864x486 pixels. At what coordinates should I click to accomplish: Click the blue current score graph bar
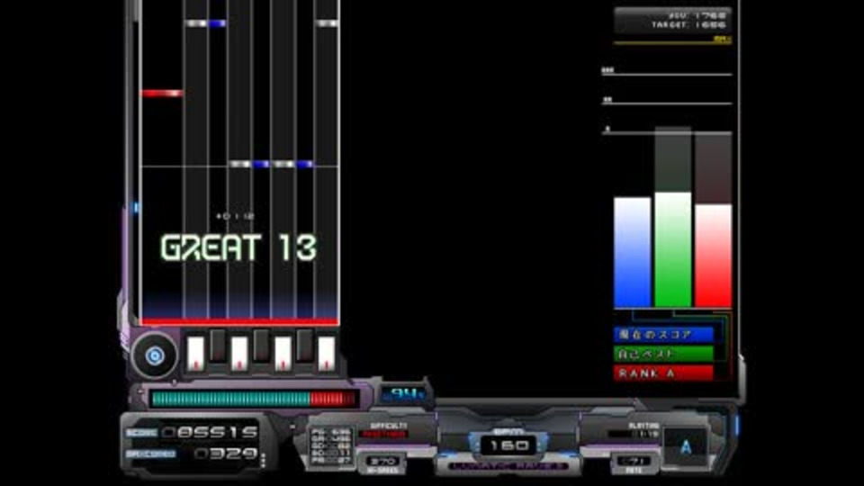[x=632, y=252]
